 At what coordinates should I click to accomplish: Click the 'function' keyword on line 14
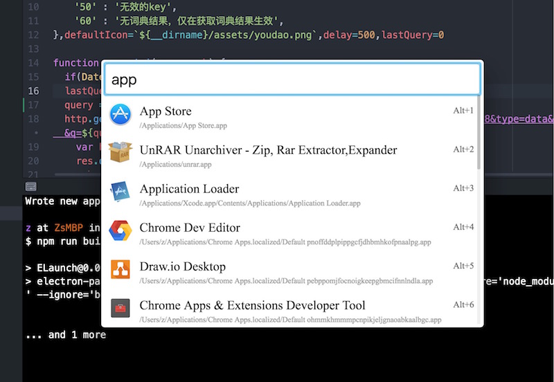click(x=76, y=63)
